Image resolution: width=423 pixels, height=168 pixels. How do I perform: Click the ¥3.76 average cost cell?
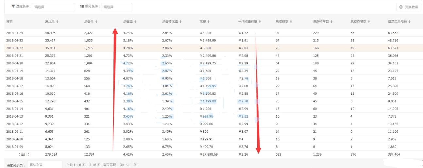pyautogui.click(x=244, y=147)
